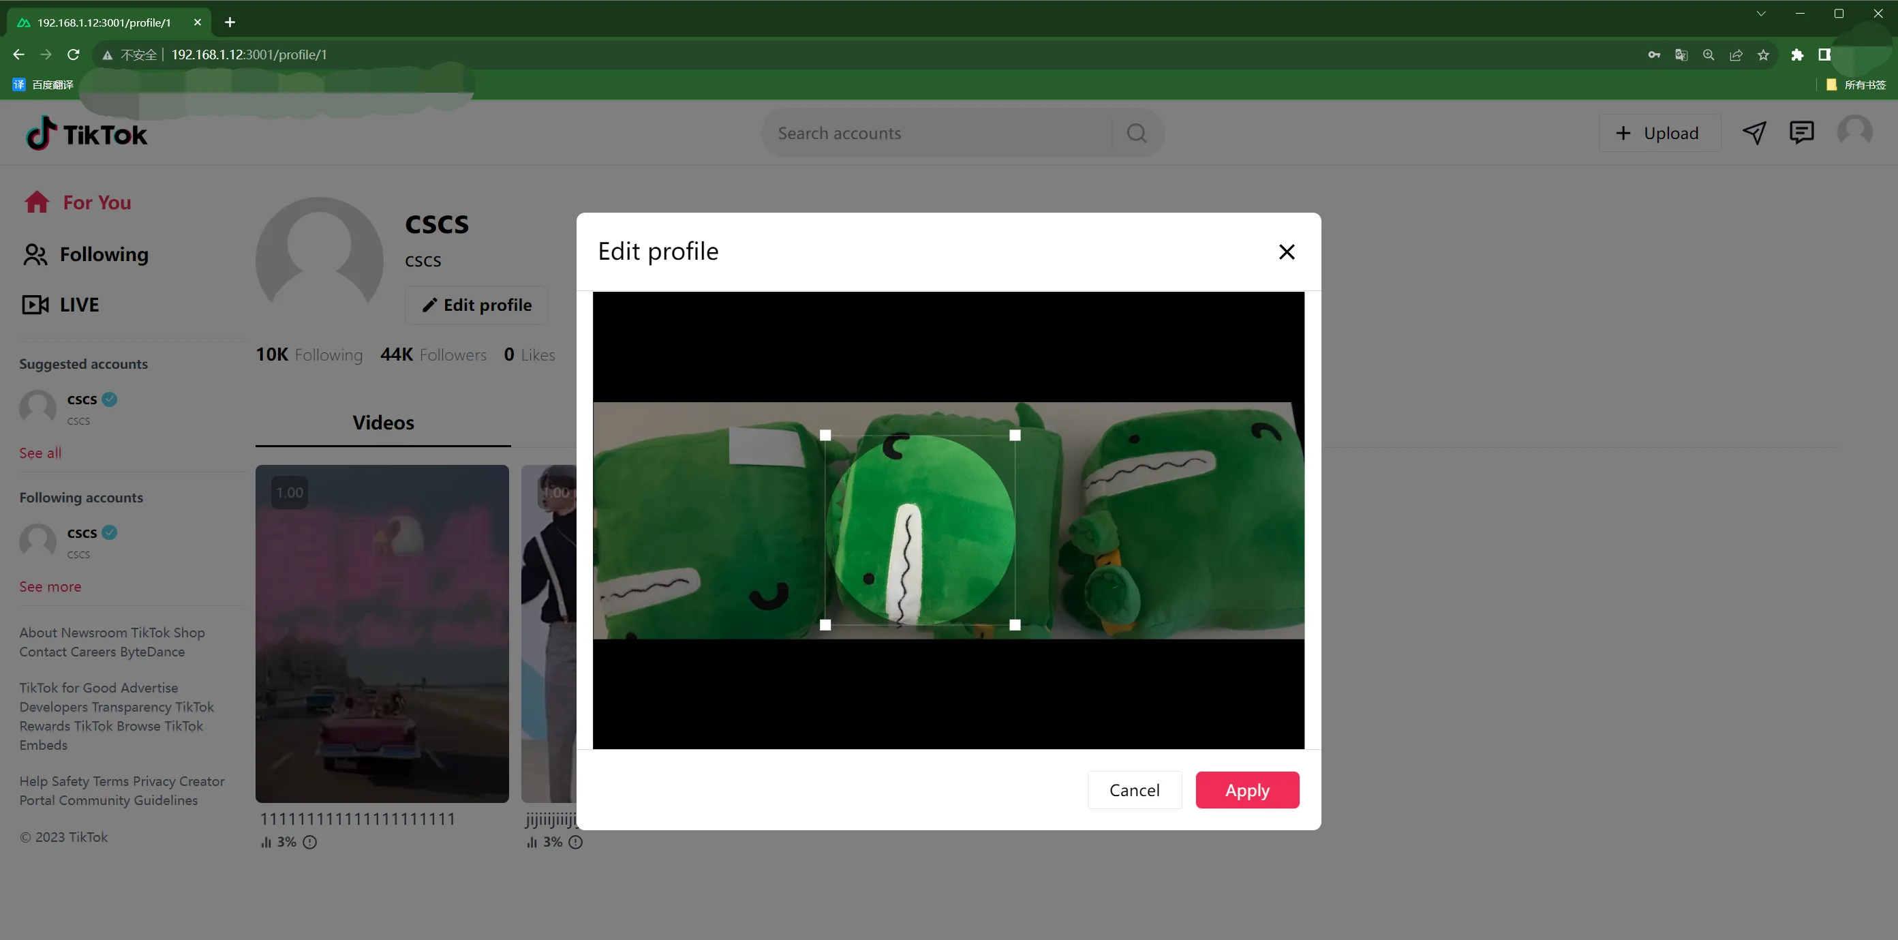1898x940 pixels.
Task: Bookmark this page with star icon
Action: (x=1763, y=55)
